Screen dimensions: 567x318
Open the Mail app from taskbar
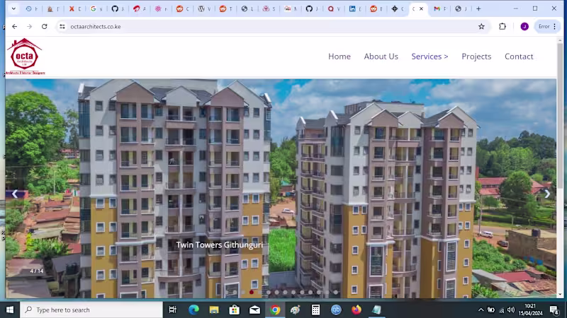click(254, 310)
